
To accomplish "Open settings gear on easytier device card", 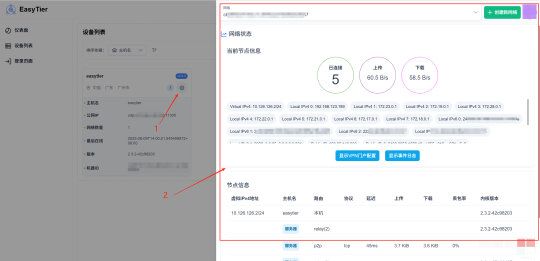I will tap(182, 88).
